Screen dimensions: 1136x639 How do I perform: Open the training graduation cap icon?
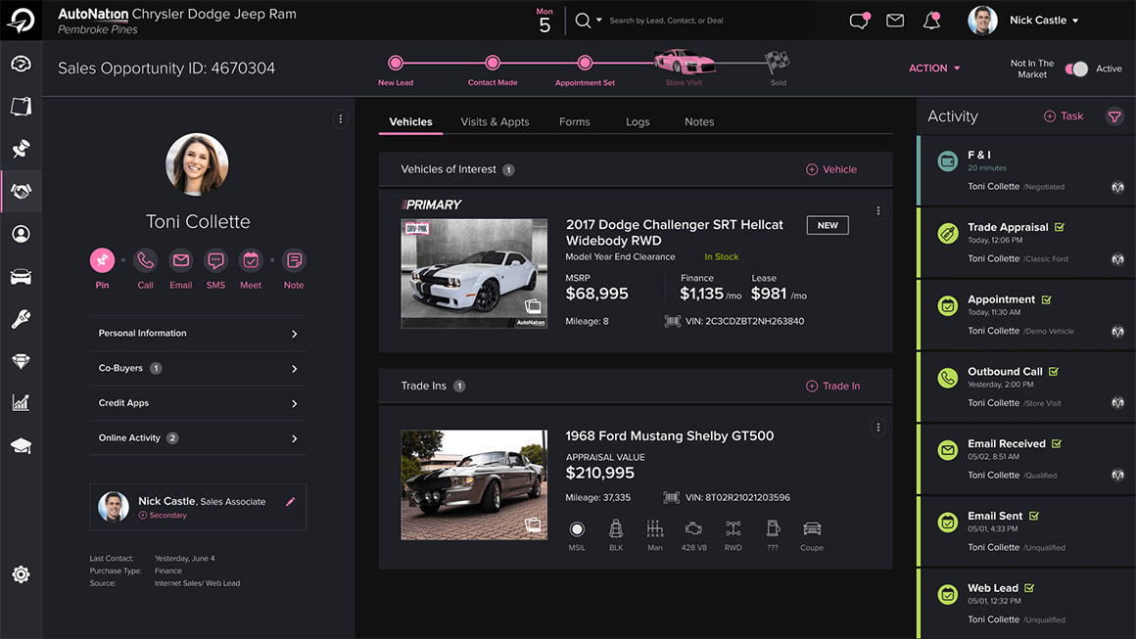click(21, 445)
